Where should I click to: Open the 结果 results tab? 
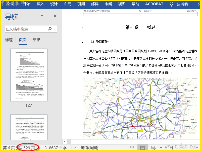(36, 40)
